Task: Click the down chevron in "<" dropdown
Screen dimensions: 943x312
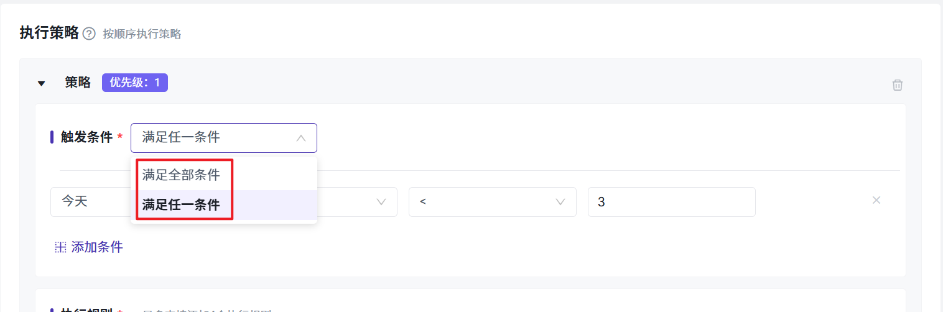Action: [x=560, y=202]
